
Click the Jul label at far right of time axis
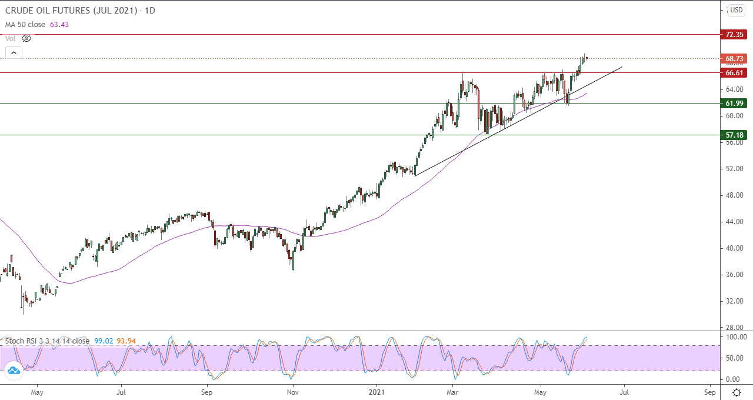624,391
